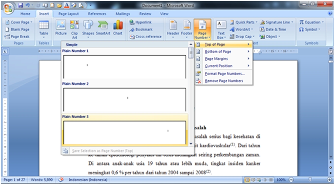
Task: Open the Mailings tab
Action: tap(123, 14)
